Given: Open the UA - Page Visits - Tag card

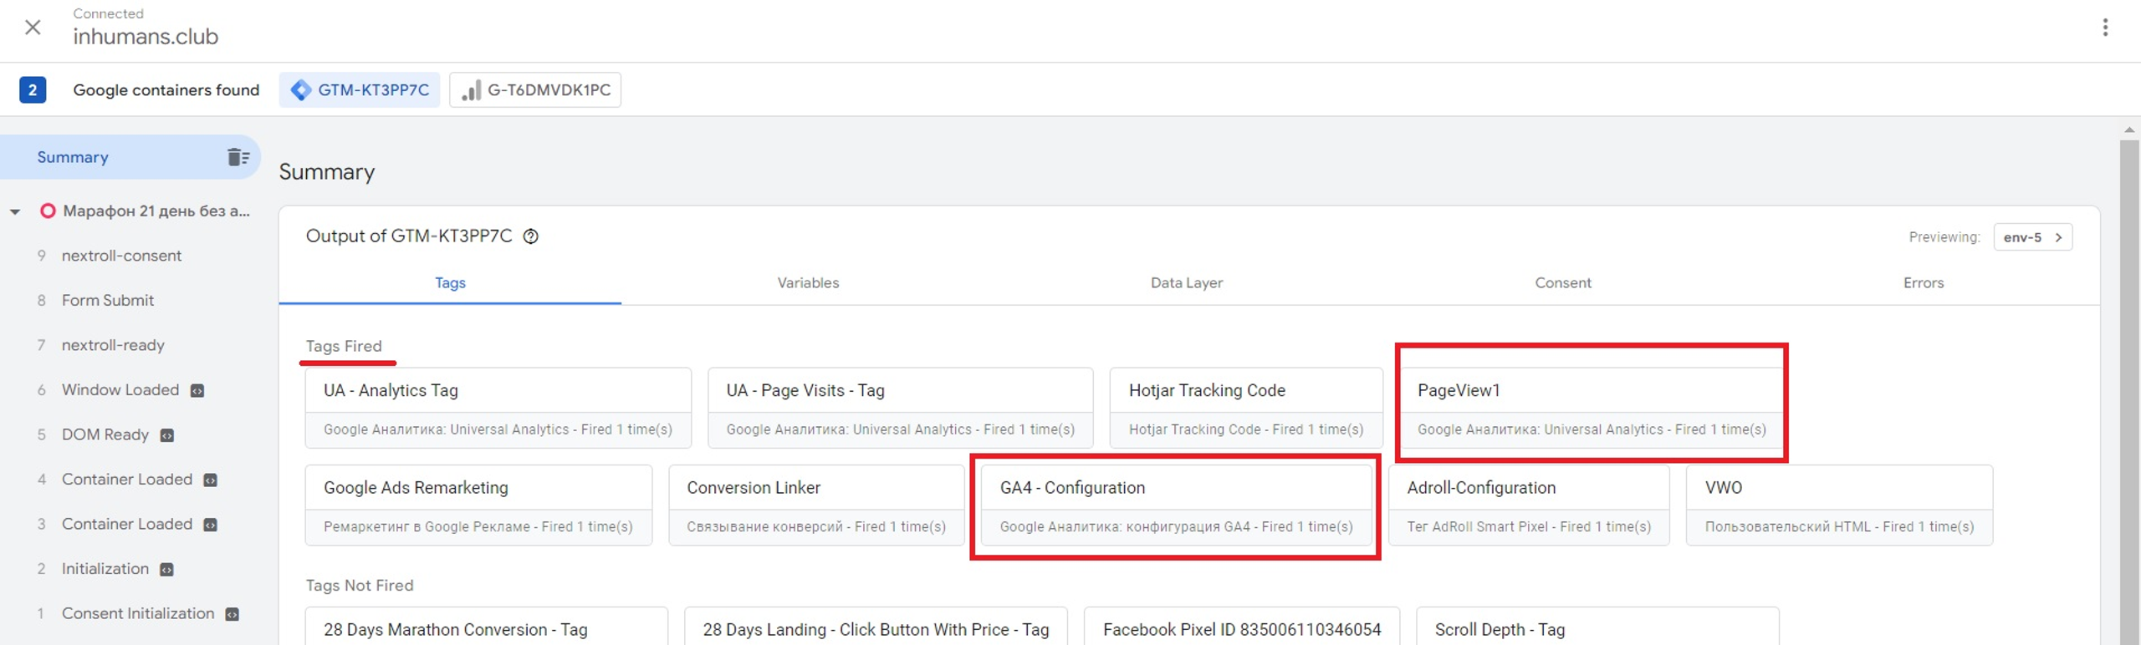Looking at the screenshot, I should coord(900,408).
